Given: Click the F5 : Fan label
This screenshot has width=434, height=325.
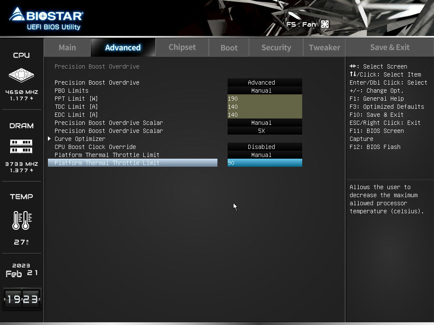Looking at the screenshot, I should [301, 24].
